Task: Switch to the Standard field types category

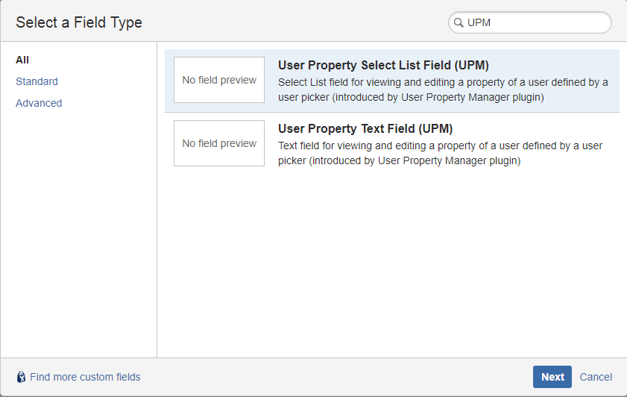Action: pos(37,81)
